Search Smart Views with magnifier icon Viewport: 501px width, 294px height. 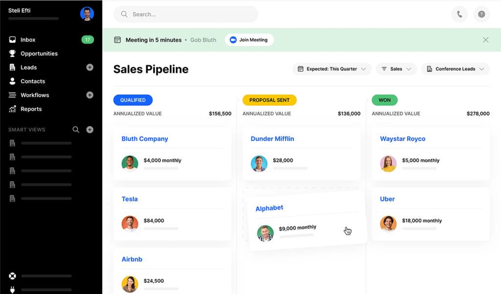(x=76, y=129)
